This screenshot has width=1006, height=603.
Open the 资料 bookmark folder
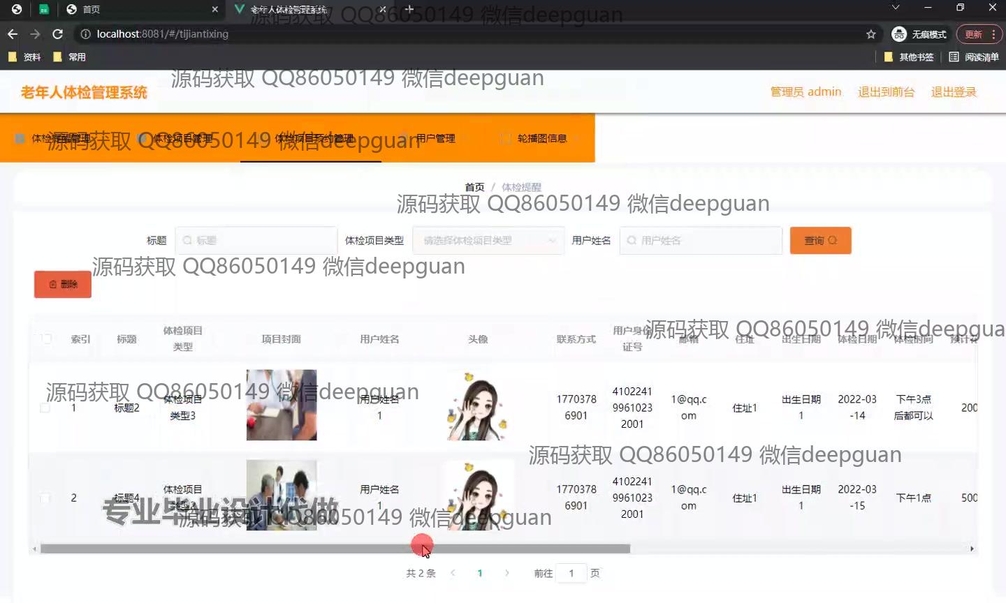point(24,57)
